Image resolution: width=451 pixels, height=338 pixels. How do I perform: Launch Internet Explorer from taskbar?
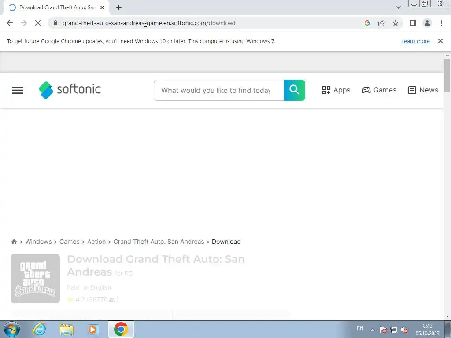[39, 329]
